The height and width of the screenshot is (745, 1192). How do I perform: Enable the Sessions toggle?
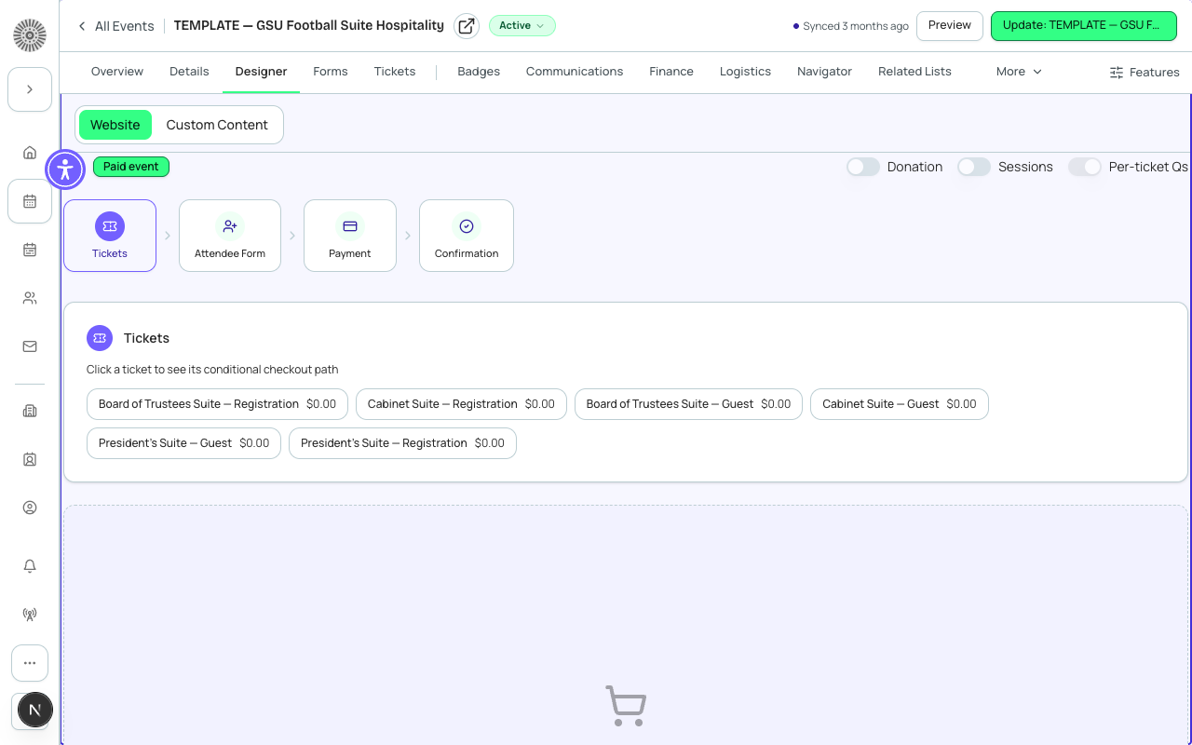click(974, 167)
